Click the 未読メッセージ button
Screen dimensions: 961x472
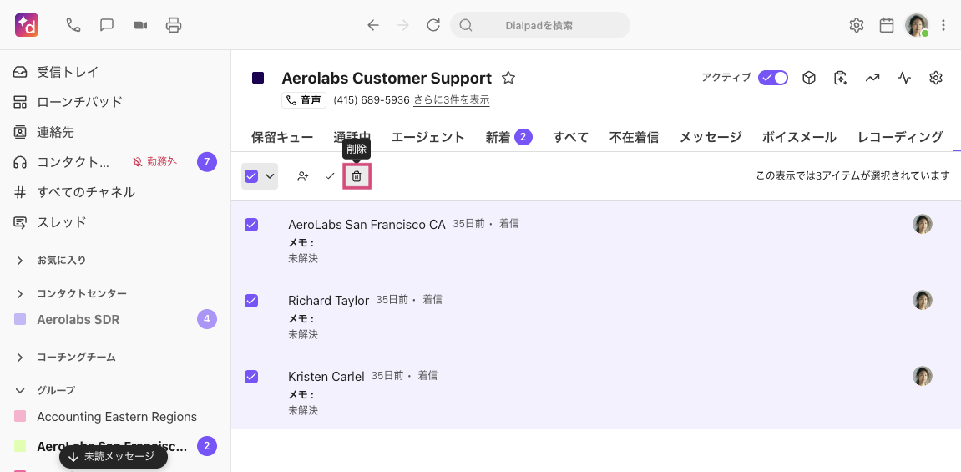[114, 457]
